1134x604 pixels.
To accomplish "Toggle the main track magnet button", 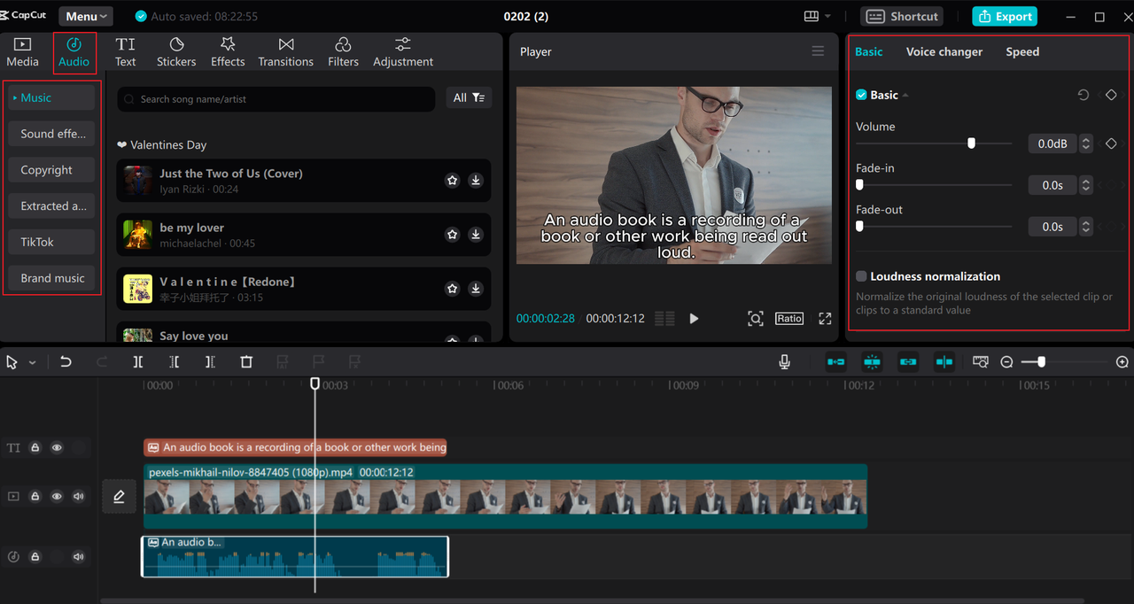I will (835, 361).
